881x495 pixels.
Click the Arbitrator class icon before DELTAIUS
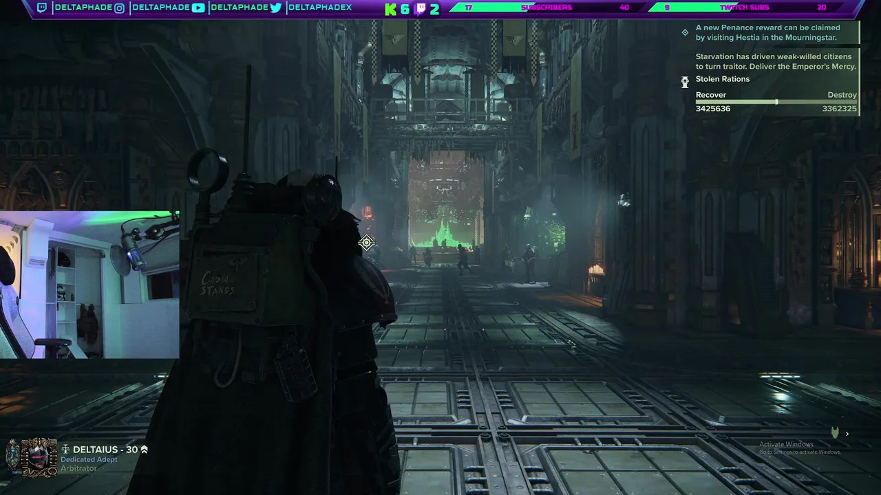(66, 450)
